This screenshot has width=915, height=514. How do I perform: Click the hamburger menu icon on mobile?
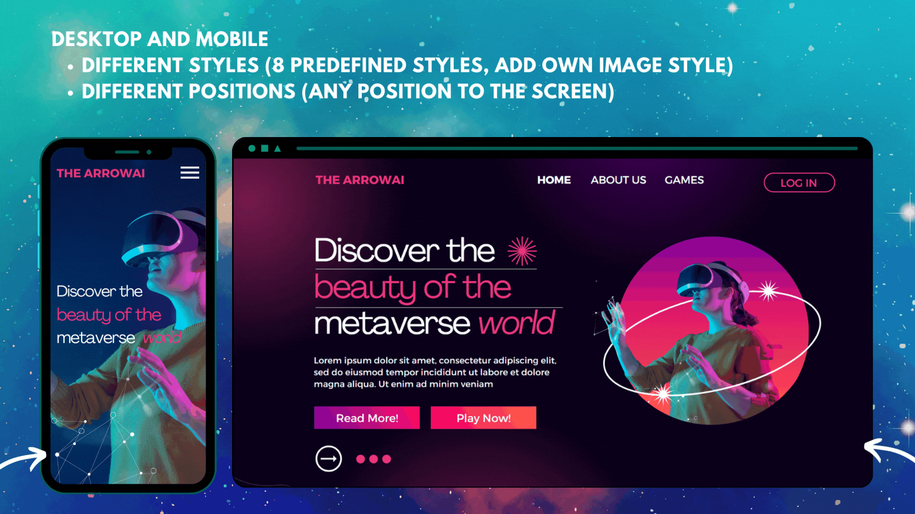190,173
